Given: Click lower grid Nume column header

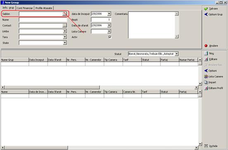Looking at the screenshot, I should point(15,92).
